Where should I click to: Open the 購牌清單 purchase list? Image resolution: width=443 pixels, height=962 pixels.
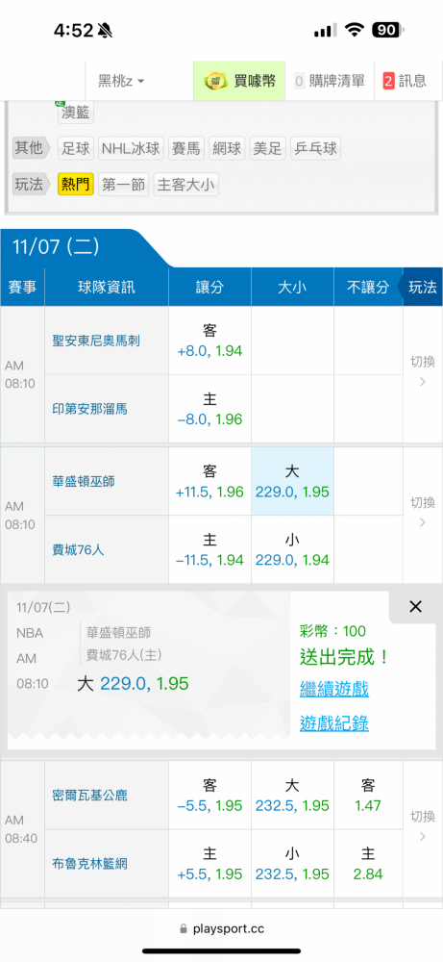(x=329, y=81)
